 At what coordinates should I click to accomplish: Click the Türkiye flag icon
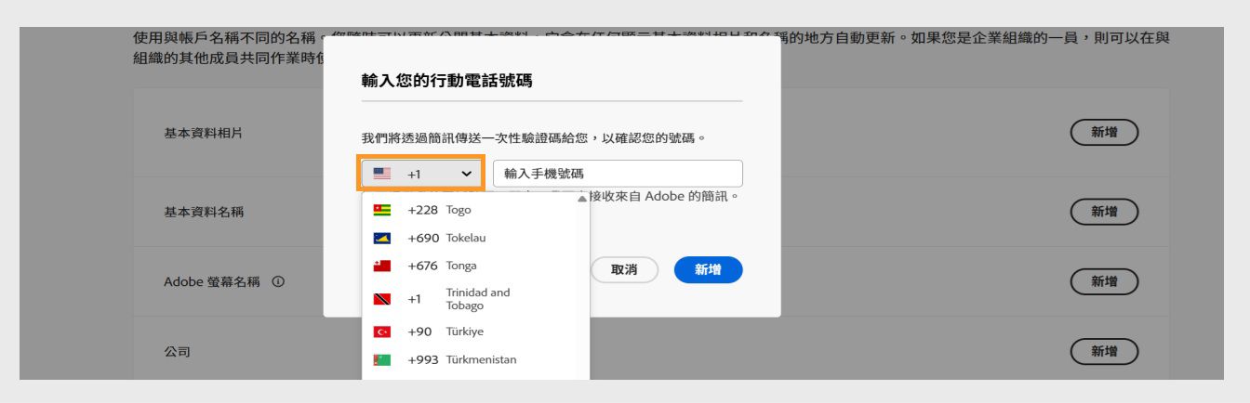382,331
